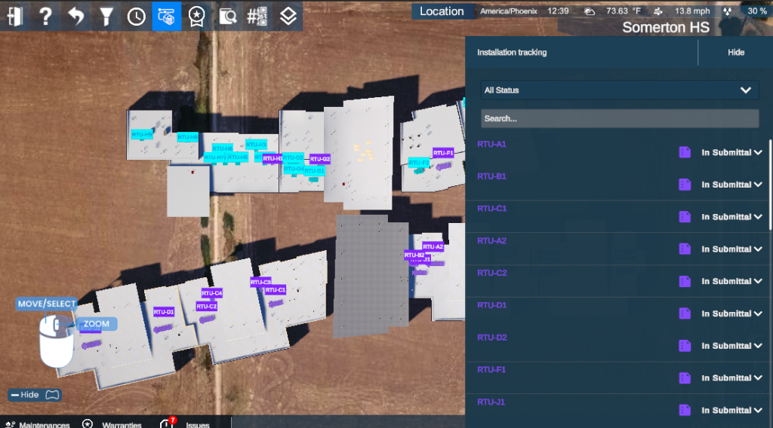The height and width of the screenshot is (428, 773).
Task: Open the filter funnel tool
Action: 106,15
